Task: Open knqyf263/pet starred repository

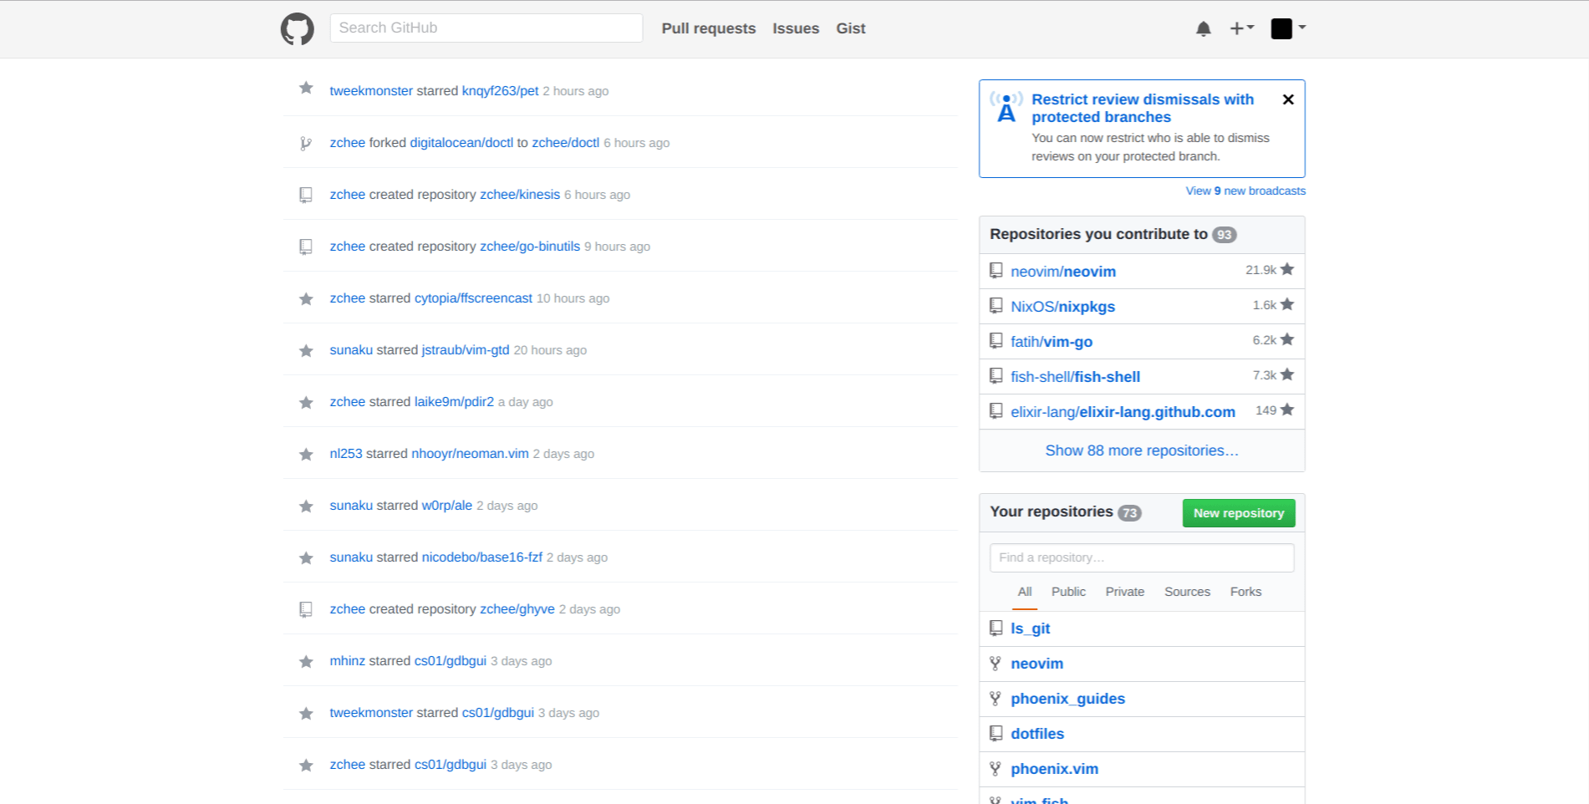Action: coord(500,91)
